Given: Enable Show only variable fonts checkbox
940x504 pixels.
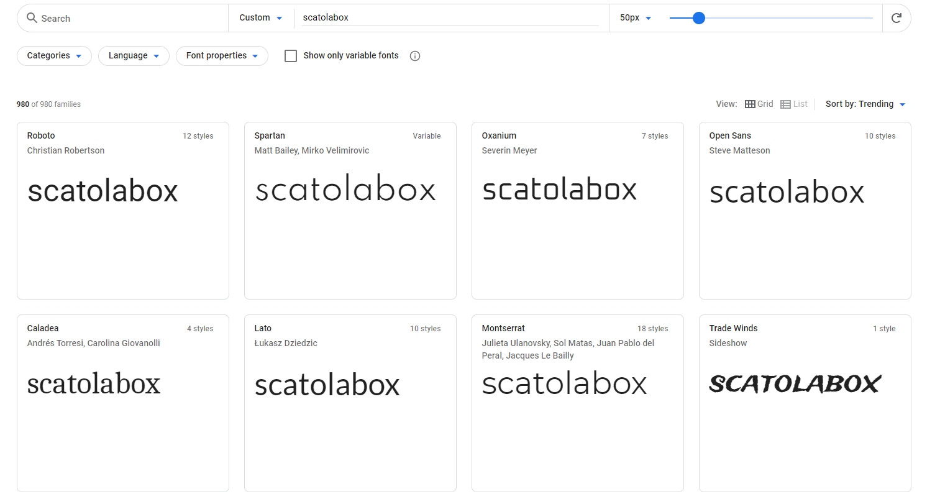Looking at the screenshot, I should pos(291,56).
